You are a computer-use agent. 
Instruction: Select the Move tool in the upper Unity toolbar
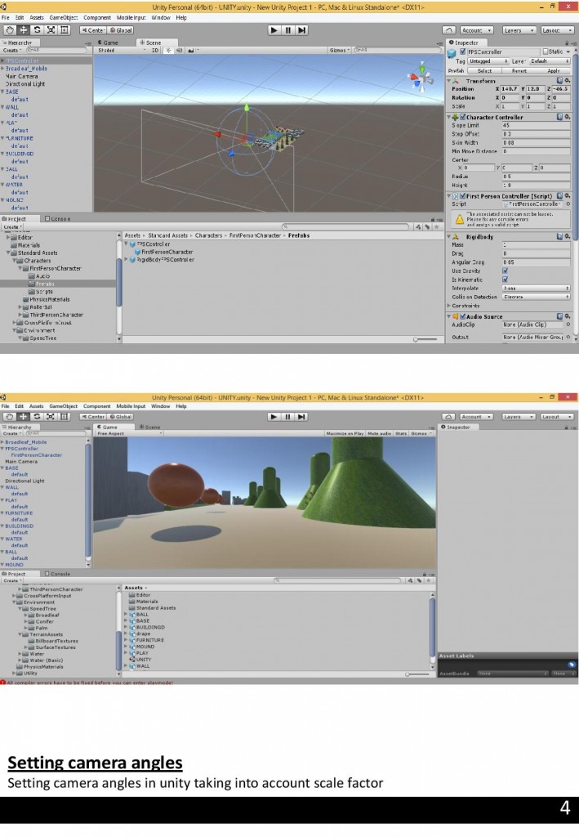(24, 30)
